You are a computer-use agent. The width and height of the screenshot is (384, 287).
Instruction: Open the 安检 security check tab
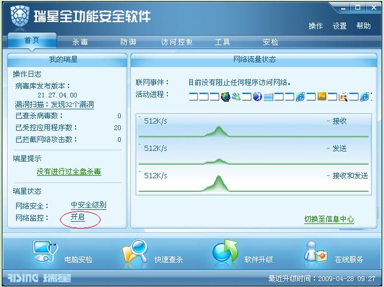pyautogui.click(x=271, y=42)
